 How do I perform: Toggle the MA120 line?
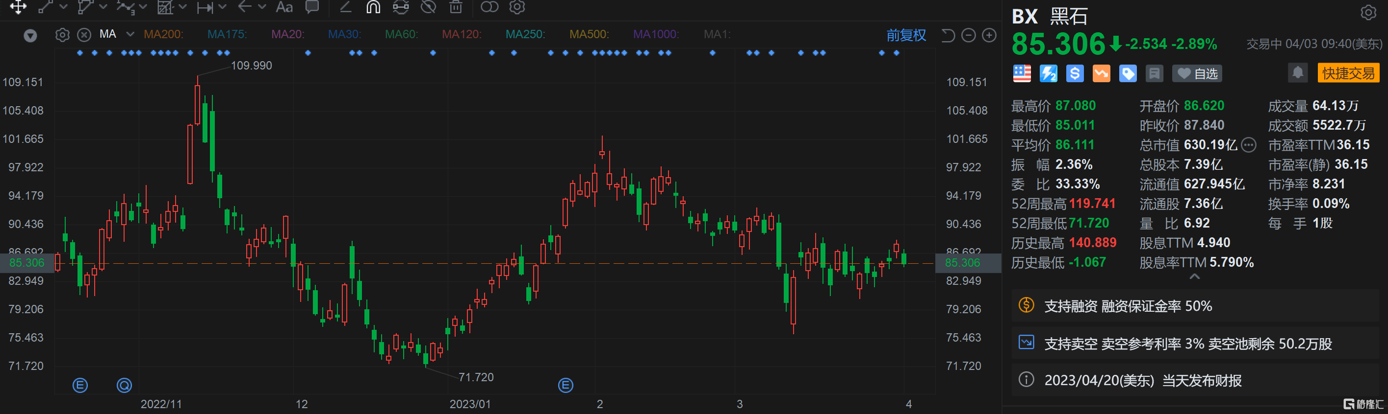pos(462,34)
